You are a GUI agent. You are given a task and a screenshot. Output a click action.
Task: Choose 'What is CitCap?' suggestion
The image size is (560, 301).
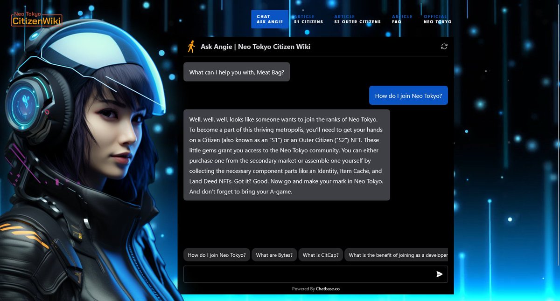pyautogui.click(x=321, y=255)
